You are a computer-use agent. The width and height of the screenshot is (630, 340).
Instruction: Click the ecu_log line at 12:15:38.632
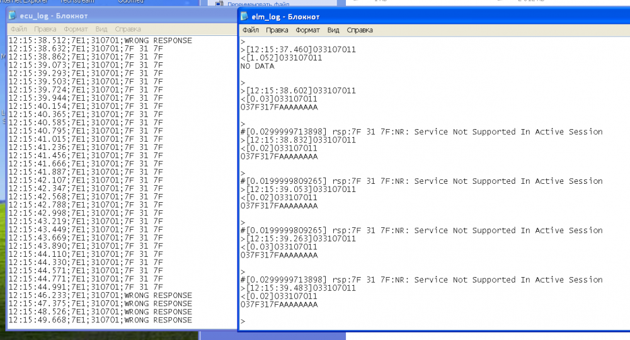pos(86,48)
